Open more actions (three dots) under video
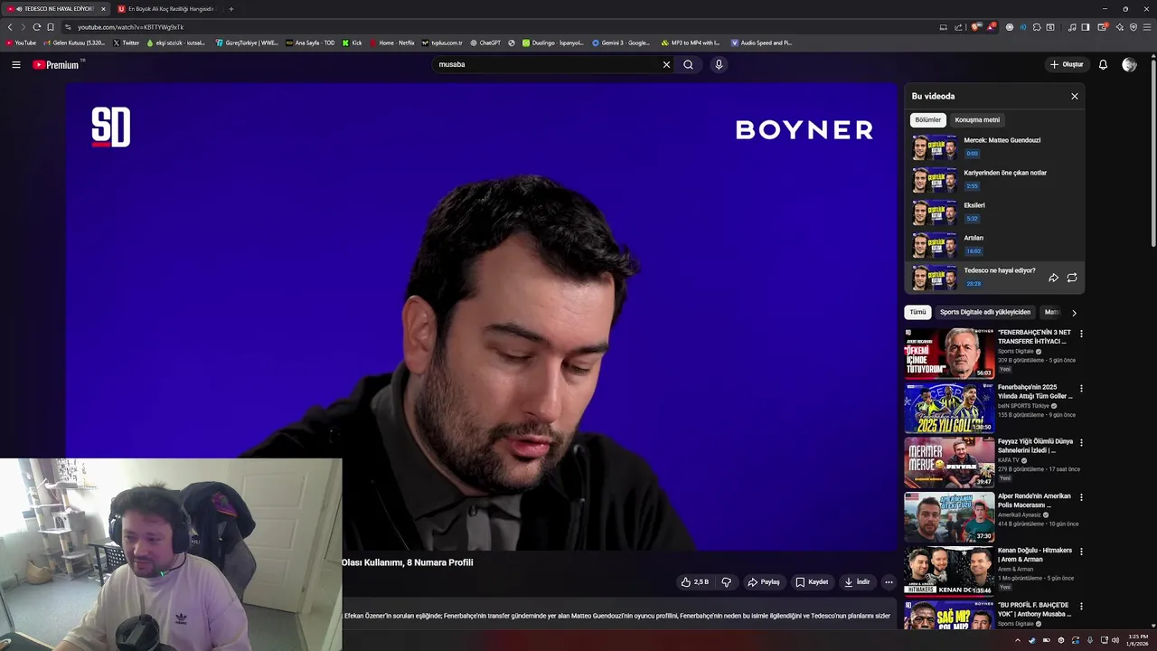Image resolution: width=1157 pixels, height=651 pixels. [x=889, y=582]
